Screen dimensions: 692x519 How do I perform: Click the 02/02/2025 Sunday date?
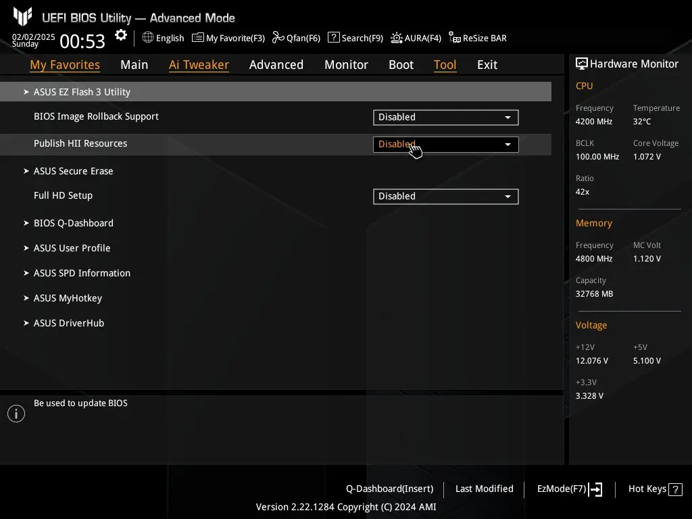[34, 40]
